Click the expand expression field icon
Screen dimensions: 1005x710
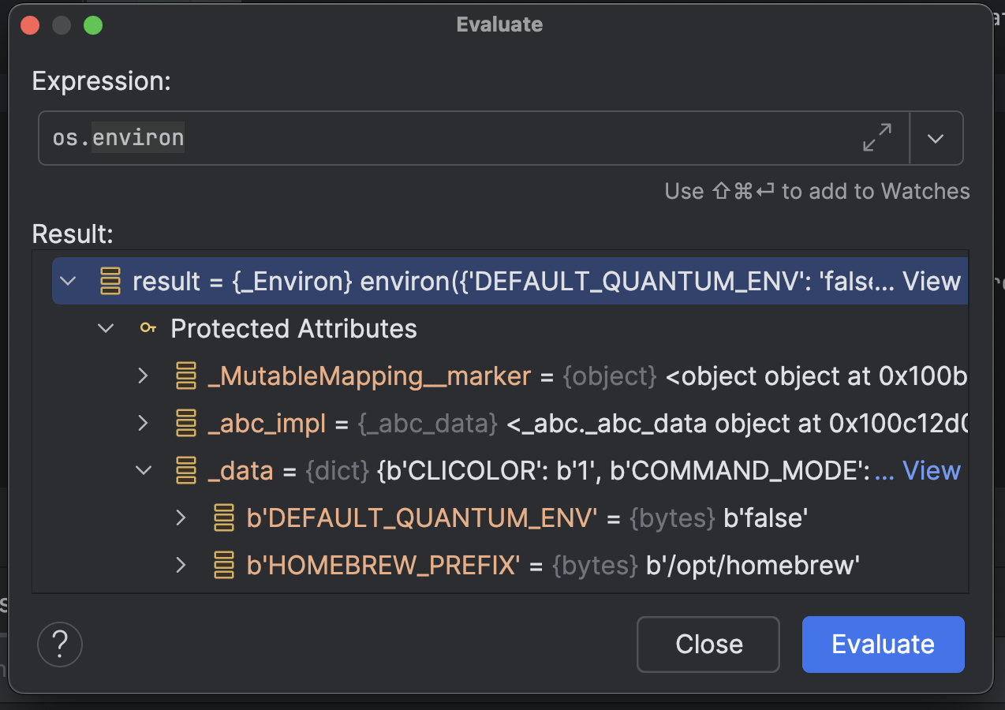pos(876,138)
